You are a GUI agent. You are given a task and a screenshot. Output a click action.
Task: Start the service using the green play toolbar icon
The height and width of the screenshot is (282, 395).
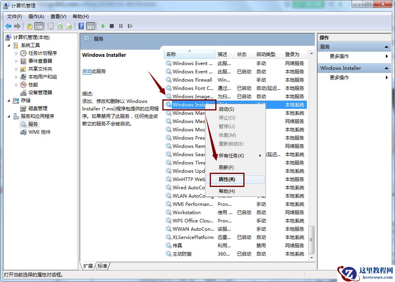point(103,26)
